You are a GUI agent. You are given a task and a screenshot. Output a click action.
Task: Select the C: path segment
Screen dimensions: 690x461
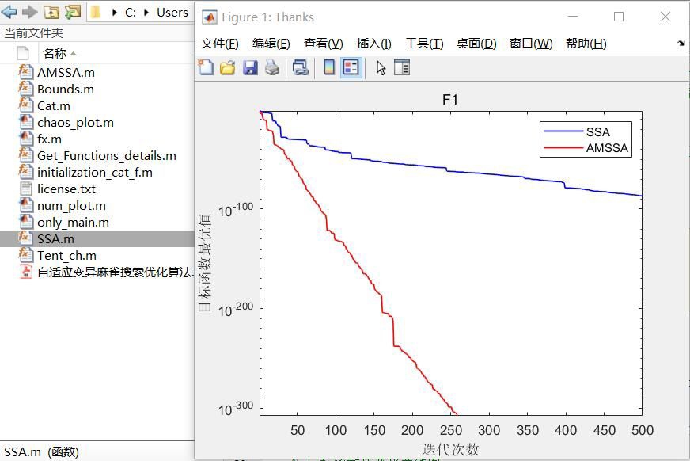131,13
